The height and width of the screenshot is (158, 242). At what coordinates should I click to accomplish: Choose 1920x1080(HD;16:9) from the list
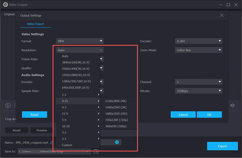click(x=76, y=75)
